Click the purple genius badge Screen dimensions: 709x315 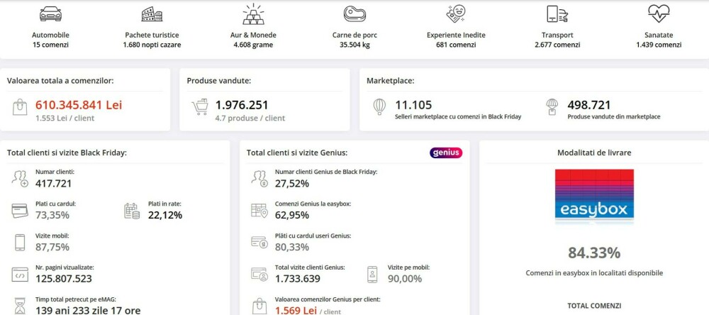tap(445, 153)
